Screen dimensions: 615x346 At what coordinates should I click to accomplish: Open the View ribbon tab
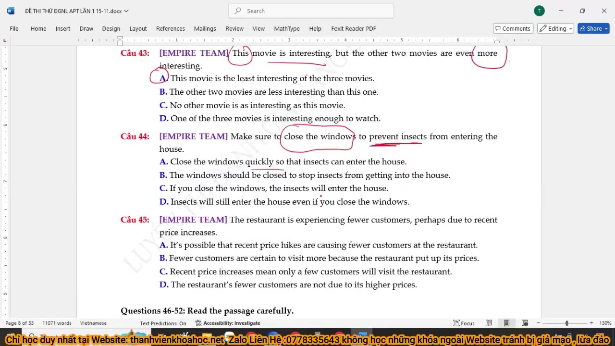click(x=258, y=28)
